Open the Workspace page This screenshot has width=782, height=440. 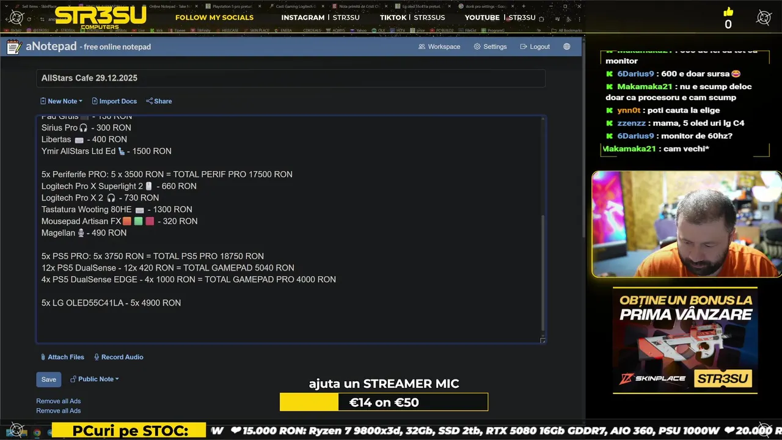coord(439,46)
